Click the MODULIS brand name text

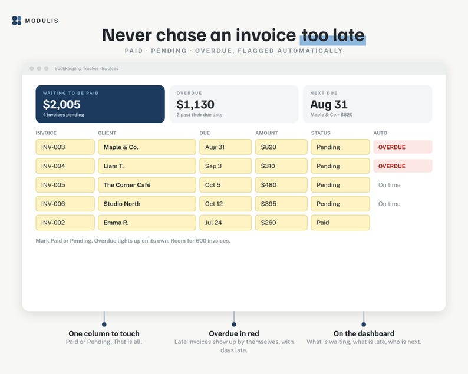(x=42, y=21)
